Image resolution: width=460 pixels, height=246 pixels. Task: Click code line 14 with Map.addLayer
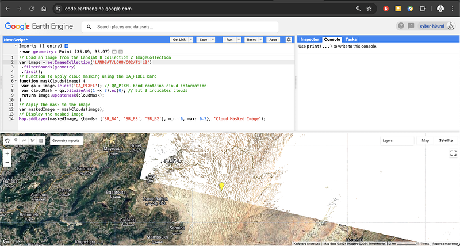tap(142, 119)
